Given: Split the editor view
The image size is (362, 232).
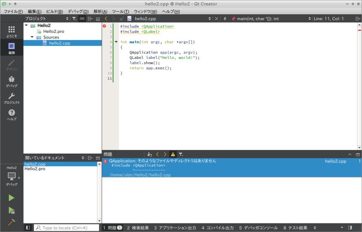Looking at the screenshot, I should [358, 19].
